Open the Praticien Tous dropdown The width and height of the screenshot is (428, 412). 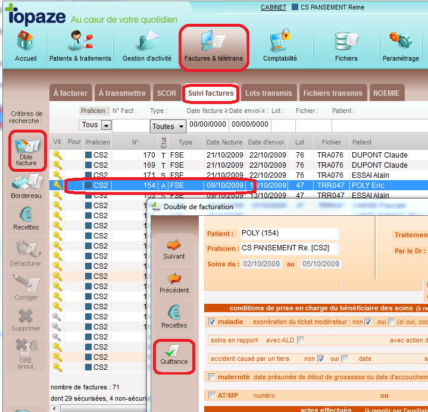click(x=106, y=125)
